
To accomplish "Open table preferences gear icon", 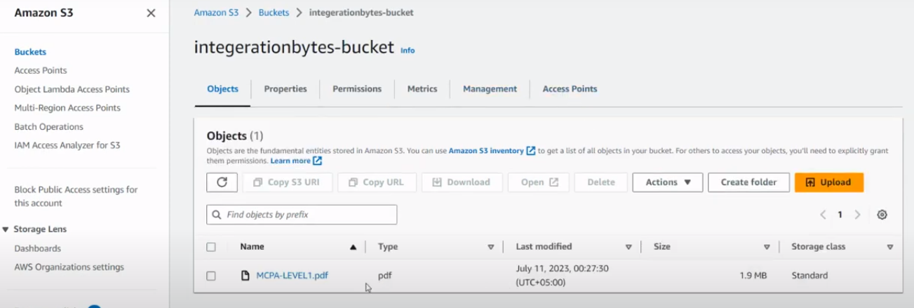I will pyautogui.click(x=882, y=215).
